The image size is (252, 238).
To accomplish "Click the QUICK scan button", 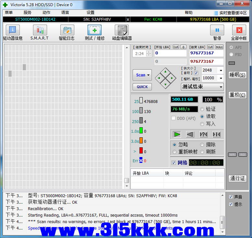I will [142, 87].
